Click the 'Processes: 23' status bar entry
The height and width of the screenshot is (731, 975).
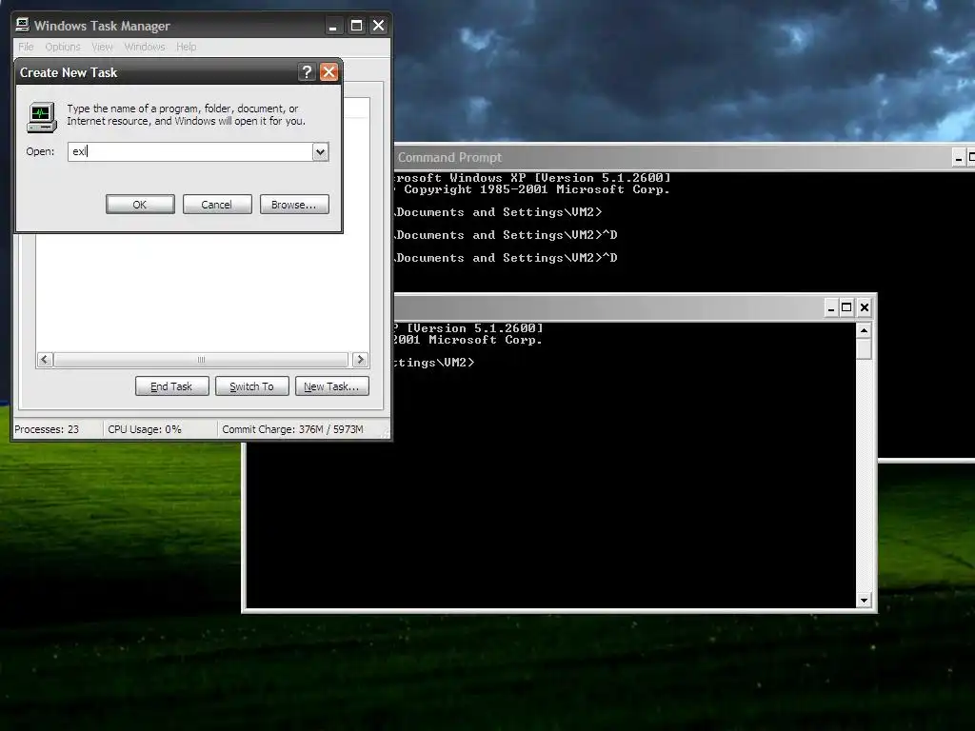tap(47, 429)
